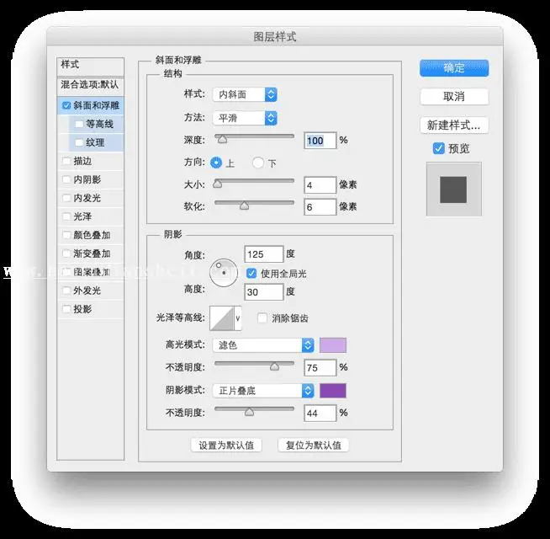Open light purple highlight color swatch
The image size is (550, 539).
(333, 345)
